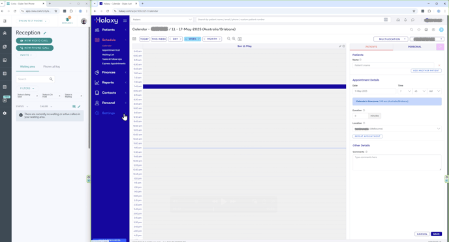Open the appointment hour dropdown
This screenshot has width=449, height=242.
[405, 91]
